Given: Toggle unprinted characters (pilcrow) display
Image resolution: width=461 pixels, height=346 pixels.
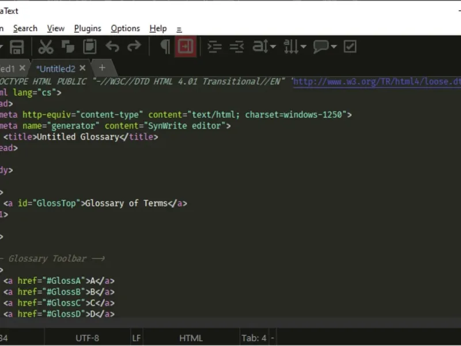Looking at the screenshot, I should tap(165, 47).
